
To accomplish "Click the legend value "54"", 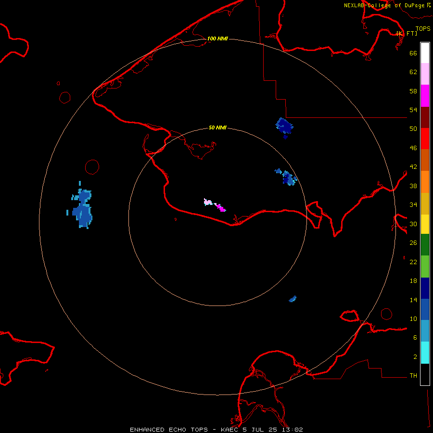I will click(x=413, y=110).
